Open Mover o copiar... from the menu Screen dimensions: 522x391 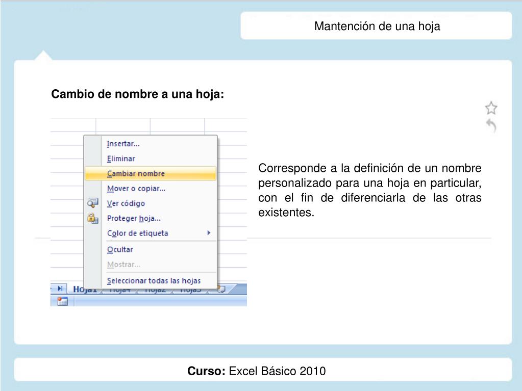tap(151, 188)
